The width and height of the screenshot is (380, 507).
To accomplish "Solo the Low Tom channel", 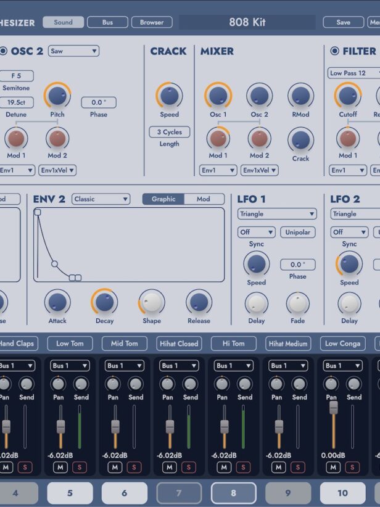I will 80,468.
